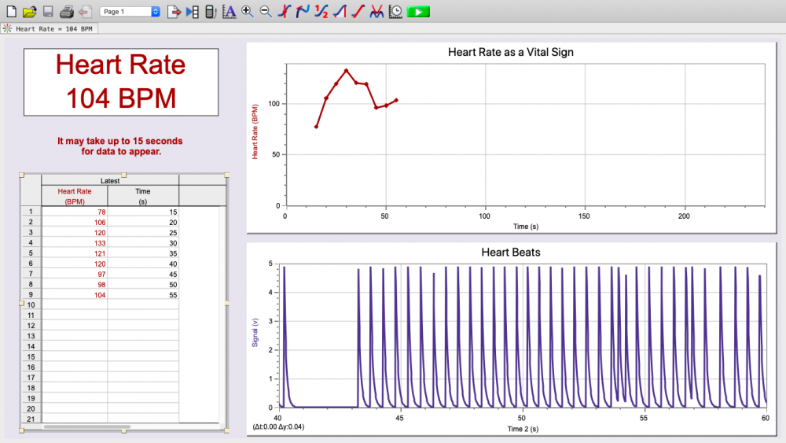Click heart rate cell with value 97
This screenshot has width=786, height=443.
[74, 274]
